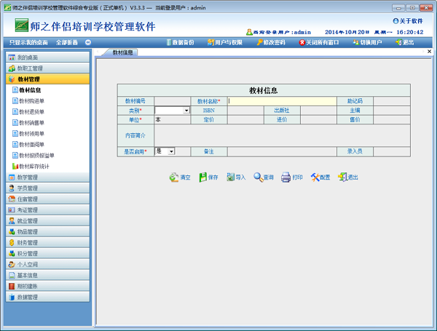
Task: Open 考证管理 certificate section
Action: [x=47, y=210]
